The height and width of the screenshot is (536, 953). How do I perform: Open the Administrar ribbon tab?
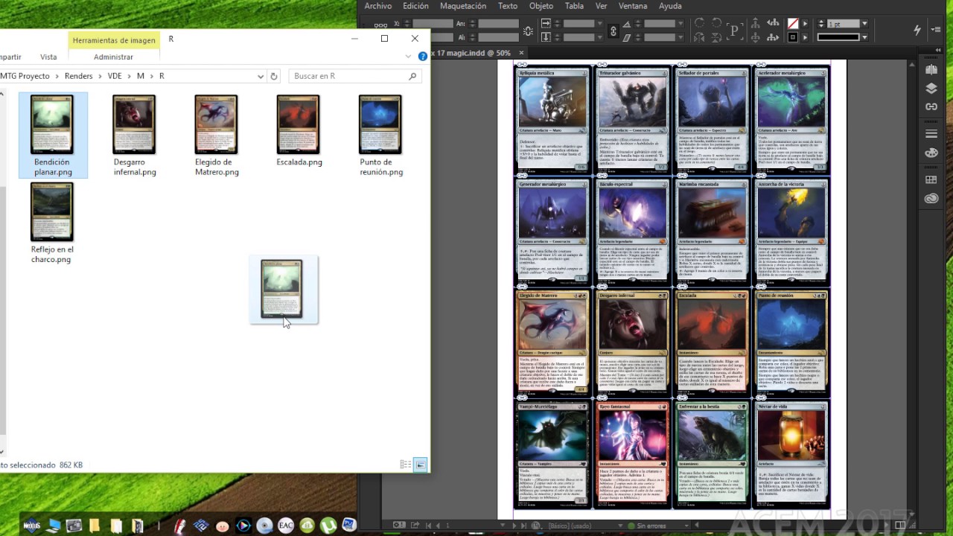pos(114,57)
